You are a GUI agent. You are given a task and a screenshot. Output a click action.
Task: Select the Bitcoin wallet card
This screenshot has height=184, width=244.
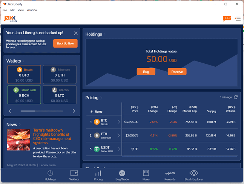tap(24, 75)
